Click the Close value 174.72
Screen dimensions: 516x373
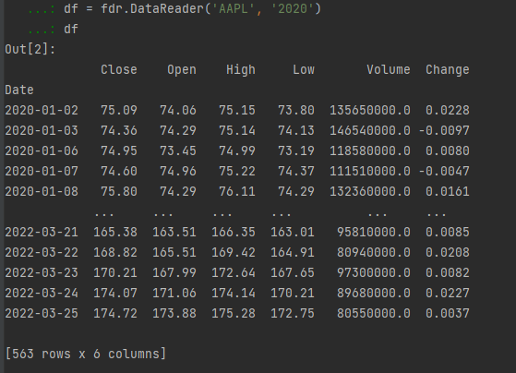115,313
